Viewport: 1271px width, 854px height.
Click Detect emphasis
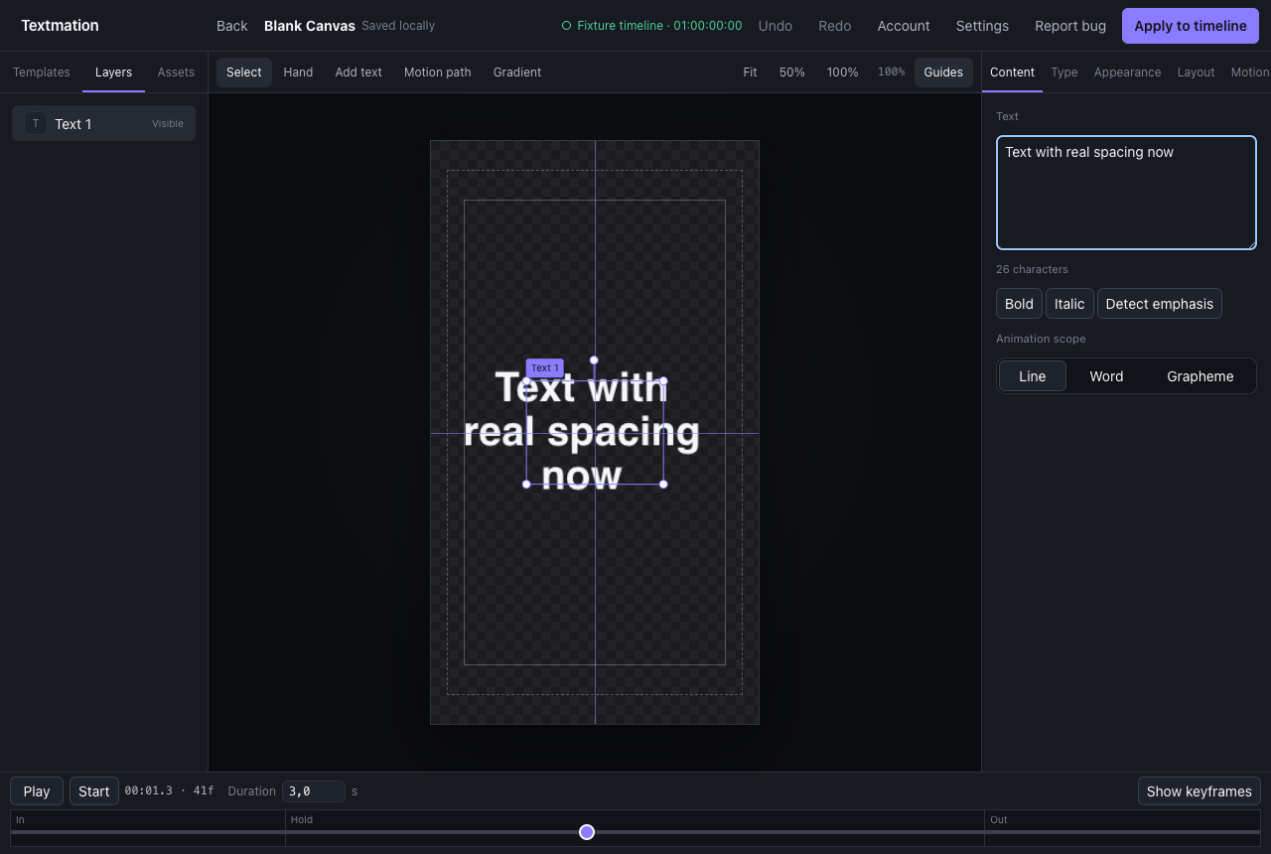(x=1159, y=304)
